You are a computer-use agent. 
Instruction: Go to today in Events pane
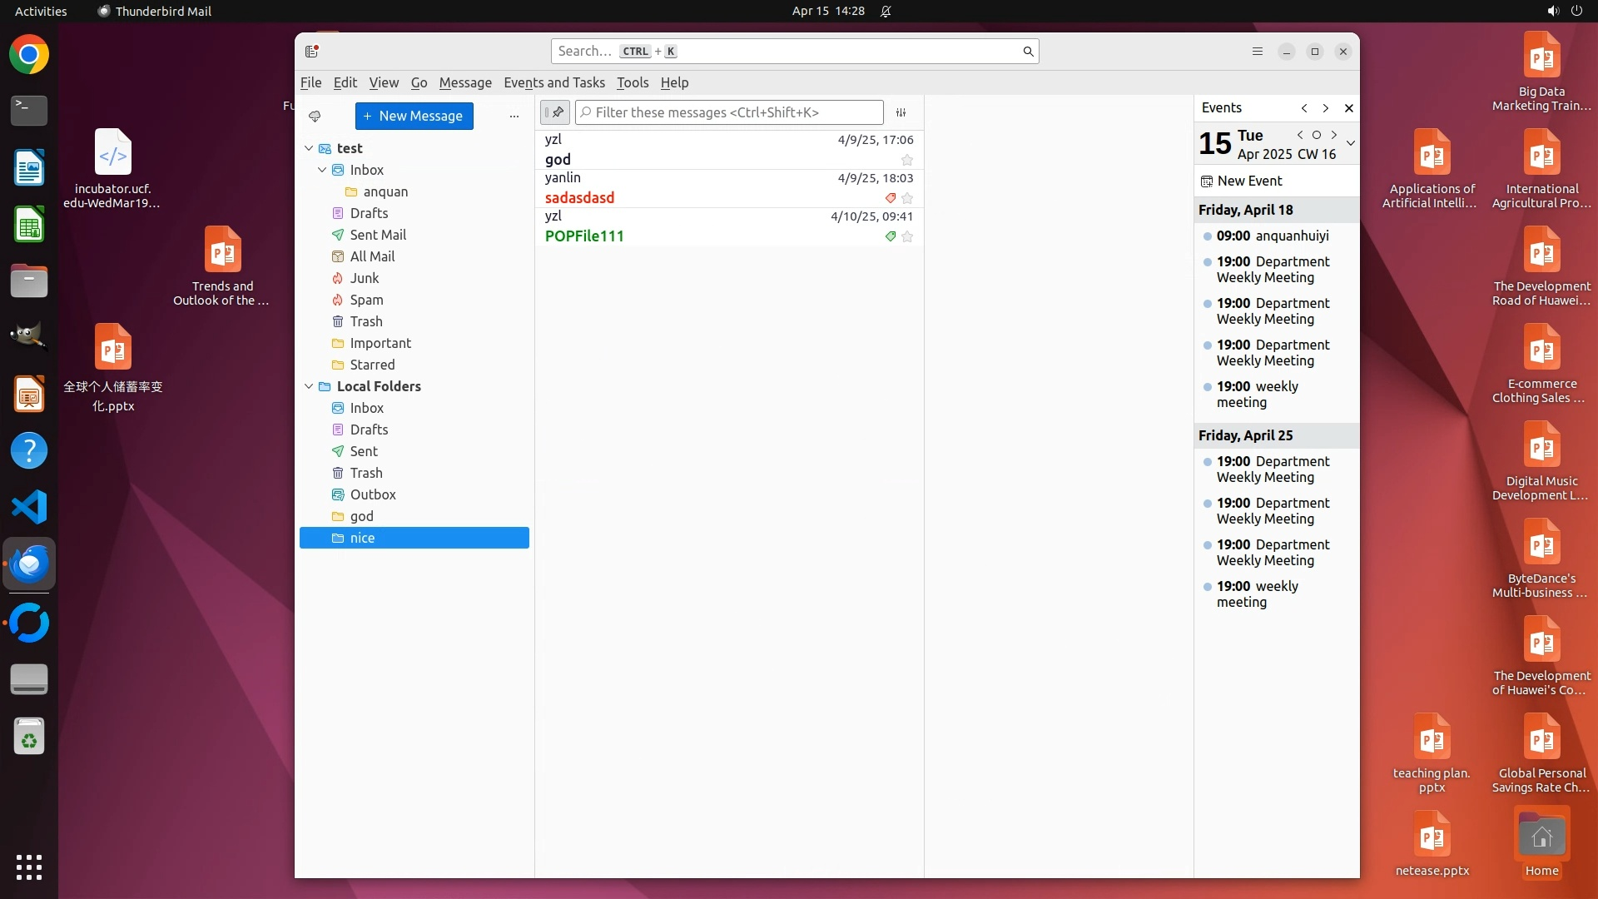[1317, 135]
